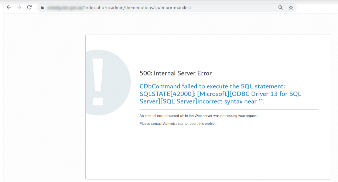Click the index.php URL text in address bar
This screenshot has height=182, width=338.
point(92,7)
